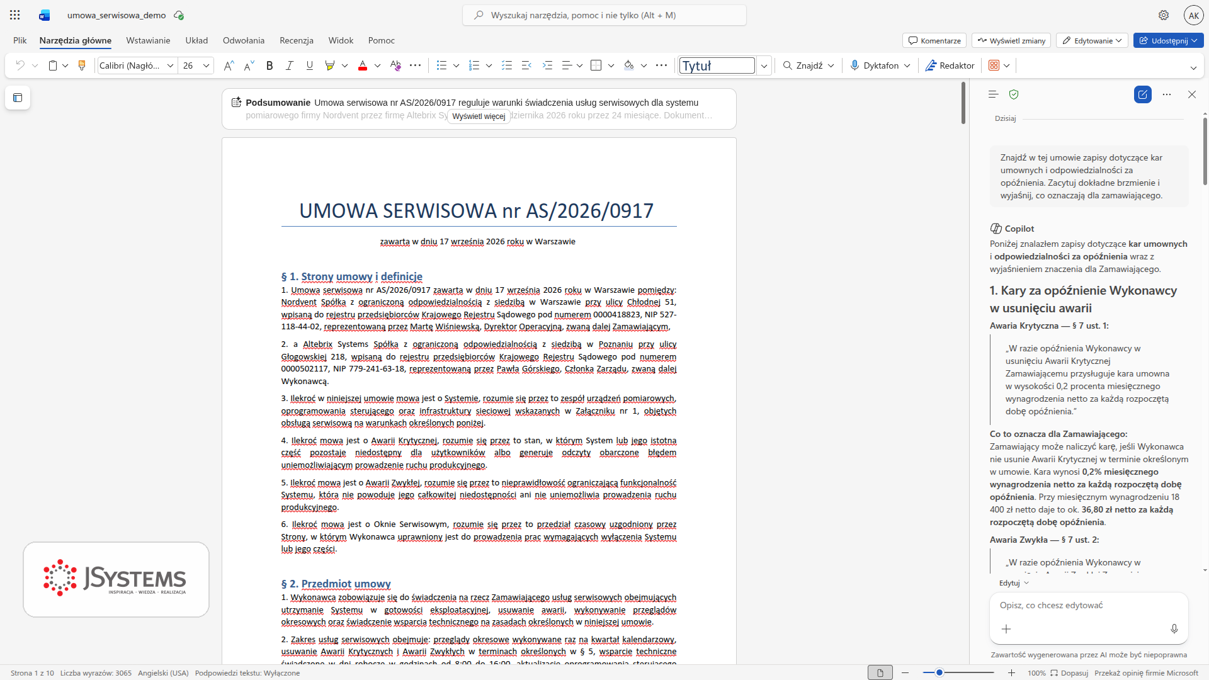Increase the paragraph indent
Screen dimensions: 1209x680
547,65
